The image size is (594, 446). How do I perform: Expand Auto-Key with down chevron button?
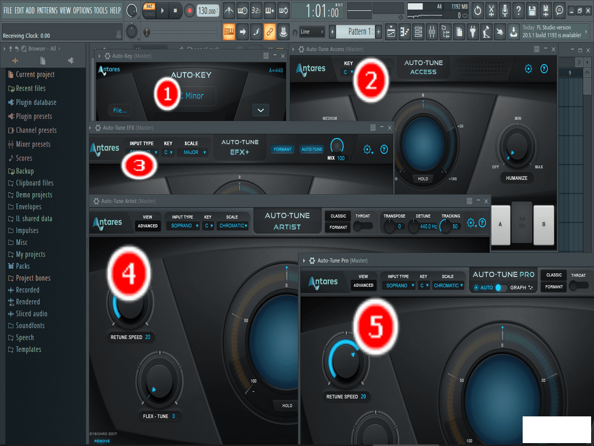tap(260, 110)
